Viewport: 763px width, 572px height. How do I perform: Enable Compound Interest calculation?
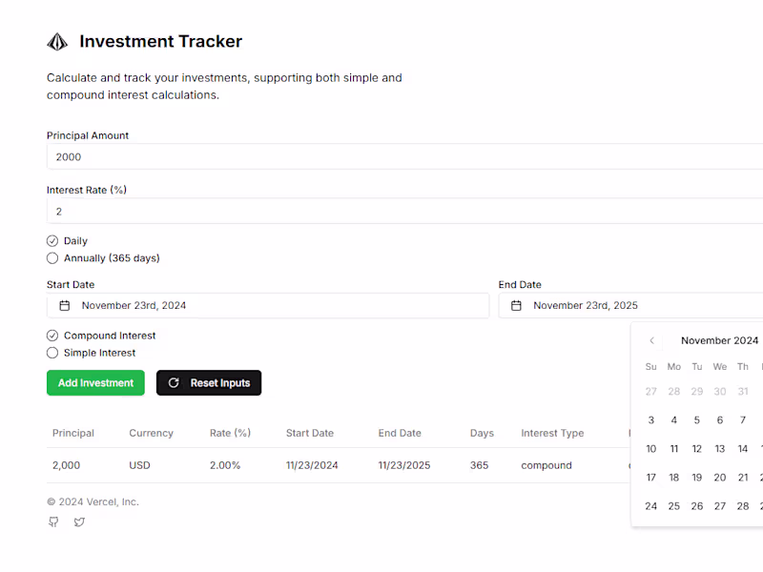tap(52, 336)
